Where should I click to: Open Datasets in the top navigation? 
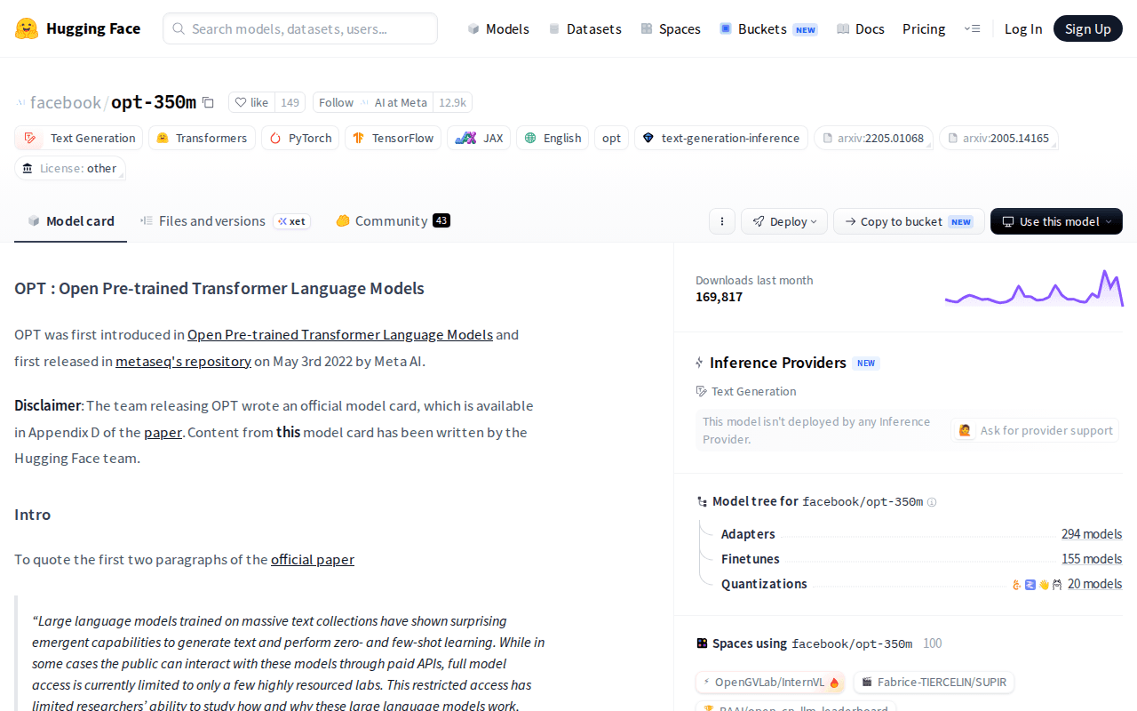click(x=584, y=28)
